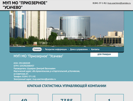Select Руководитель: Шушерин Дмитрий Васильевич text
133x101 pixels.
pos(35,69)
